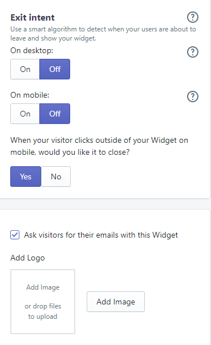
Task: Click the help icon for On mobile
Action: click(193, 97)
